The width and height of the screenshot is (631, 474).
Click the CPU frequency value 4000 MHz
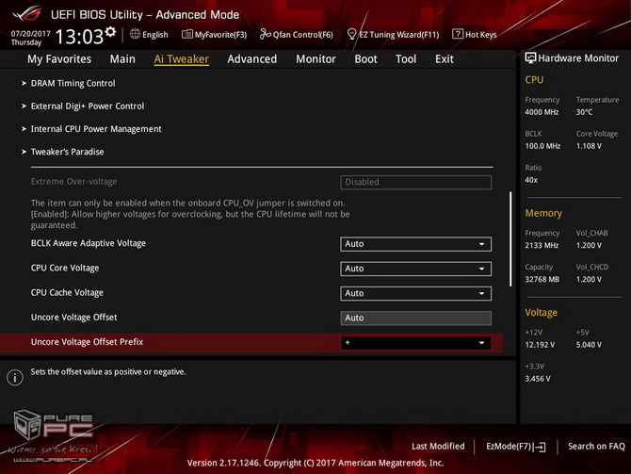pos(542,112)
